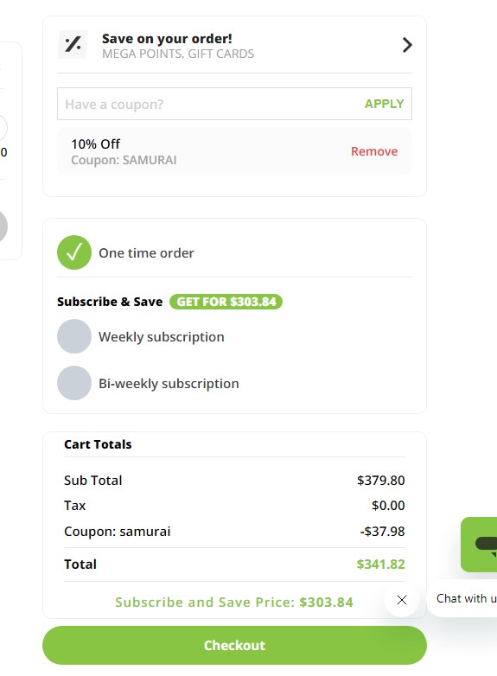The image size is (497, 676).
Task: Apply the entered coupon code
Action: (x=384, y=104)
